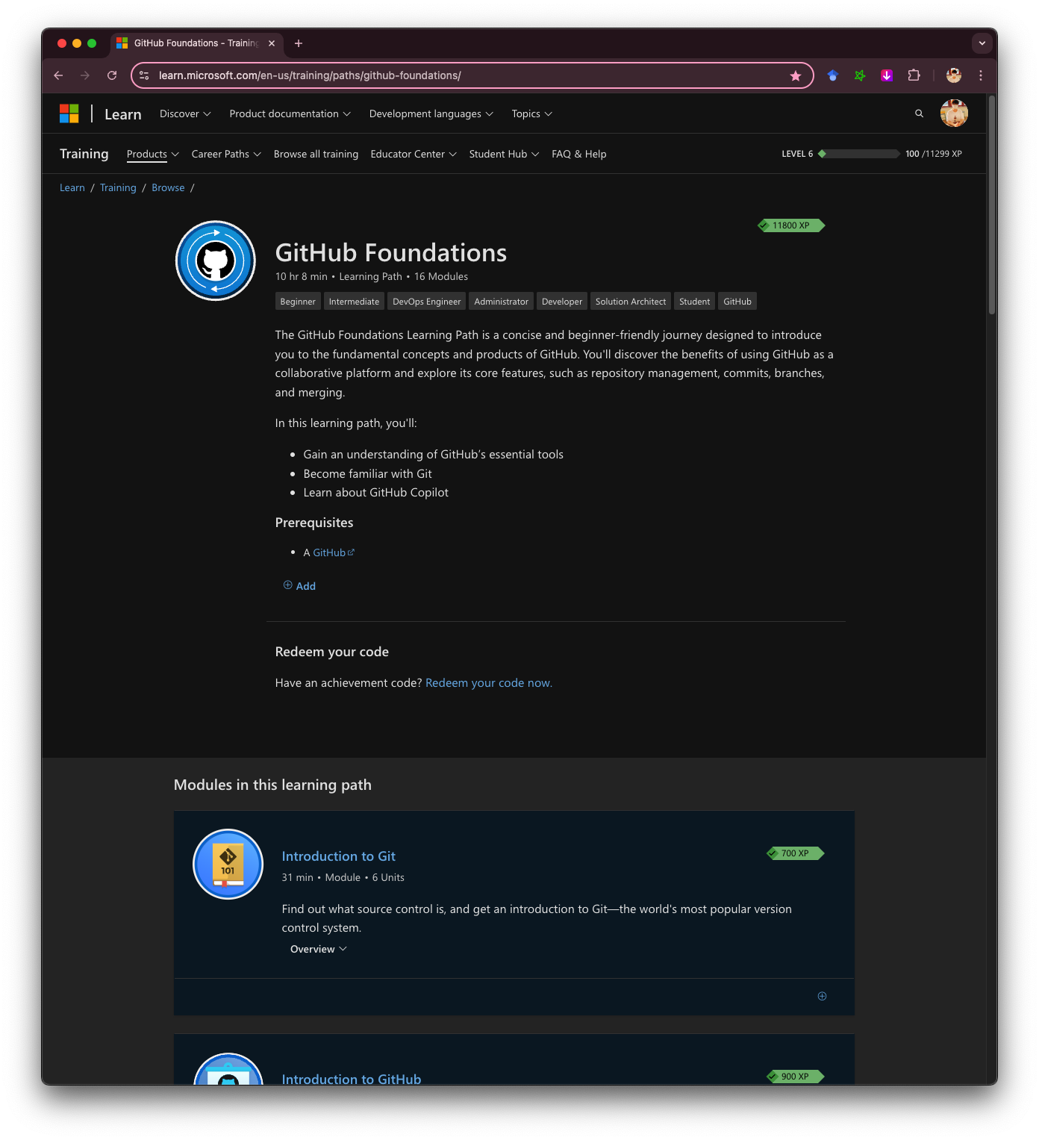Click the Level 6 XP progress bar
This screenshot has height=1140, width=1039.
click(859, 154)
